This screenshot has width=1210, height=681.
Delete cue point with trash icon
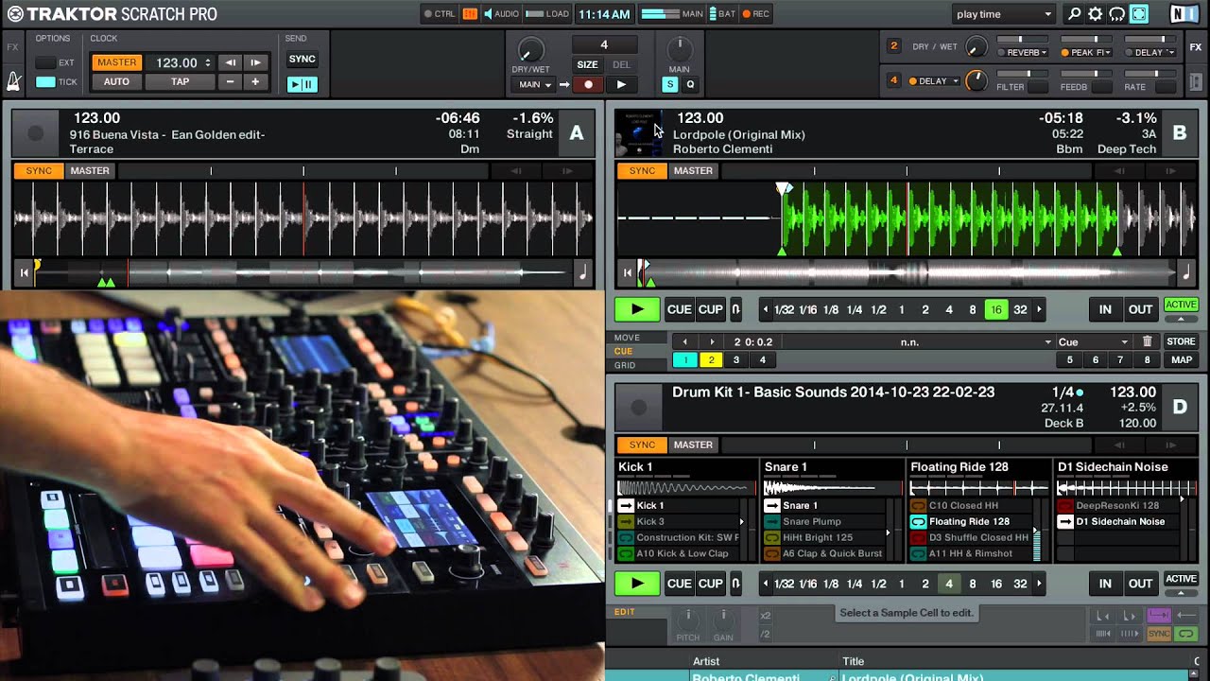tap(1148, 341)
